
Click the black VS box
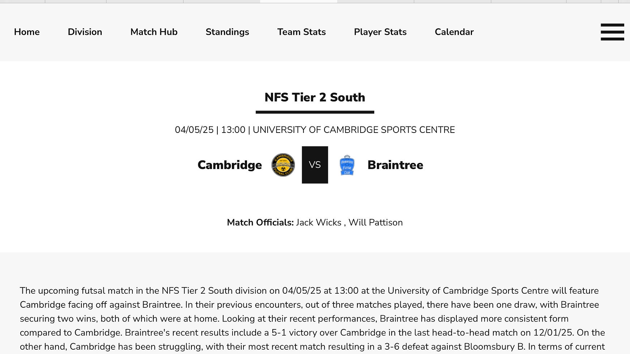[315, 165]
